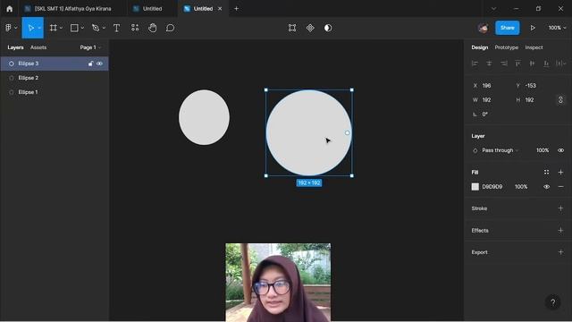Open the Page 1 dropdown

[x=90, y=47]
